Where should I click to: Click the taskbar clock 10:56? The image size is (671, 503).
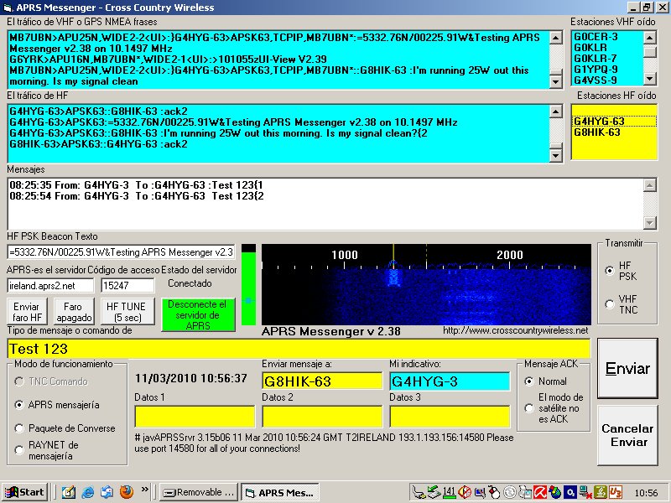[646, 493]
